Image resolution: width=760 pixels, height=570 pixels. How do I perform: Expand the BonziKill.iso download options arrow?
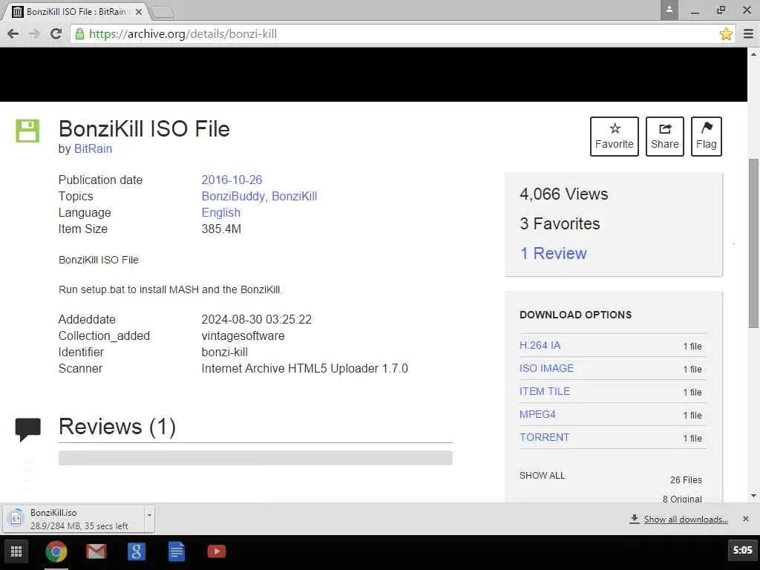(149, 519)
